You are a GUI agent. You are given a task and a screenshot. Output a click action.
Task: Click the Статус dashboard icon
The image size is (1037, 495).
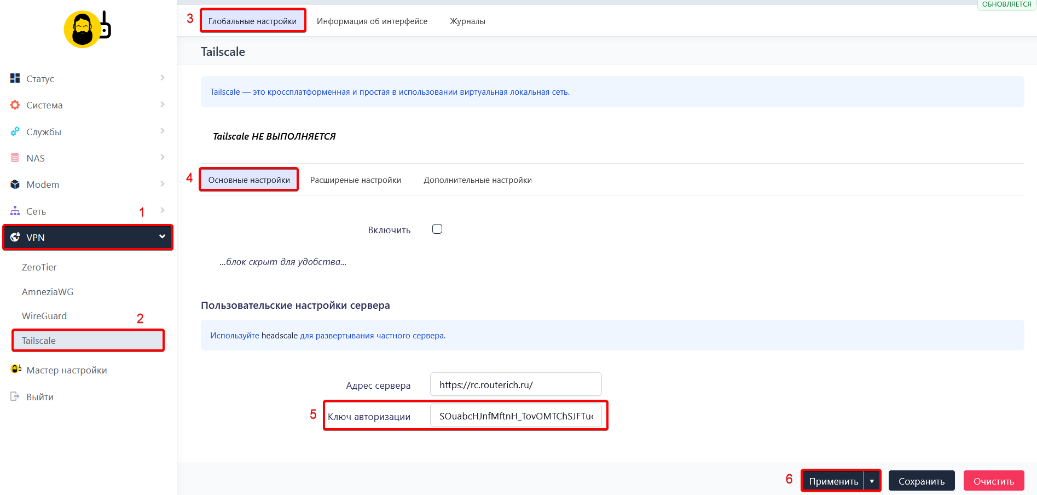[x=15, y=78]
